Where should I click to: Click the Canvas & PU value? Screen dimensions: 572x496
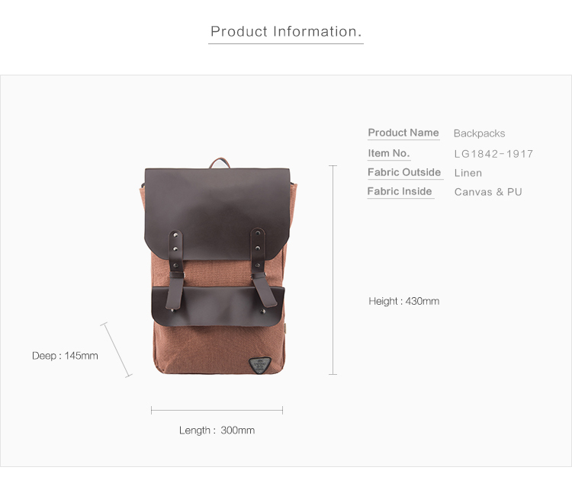point(488,192)
